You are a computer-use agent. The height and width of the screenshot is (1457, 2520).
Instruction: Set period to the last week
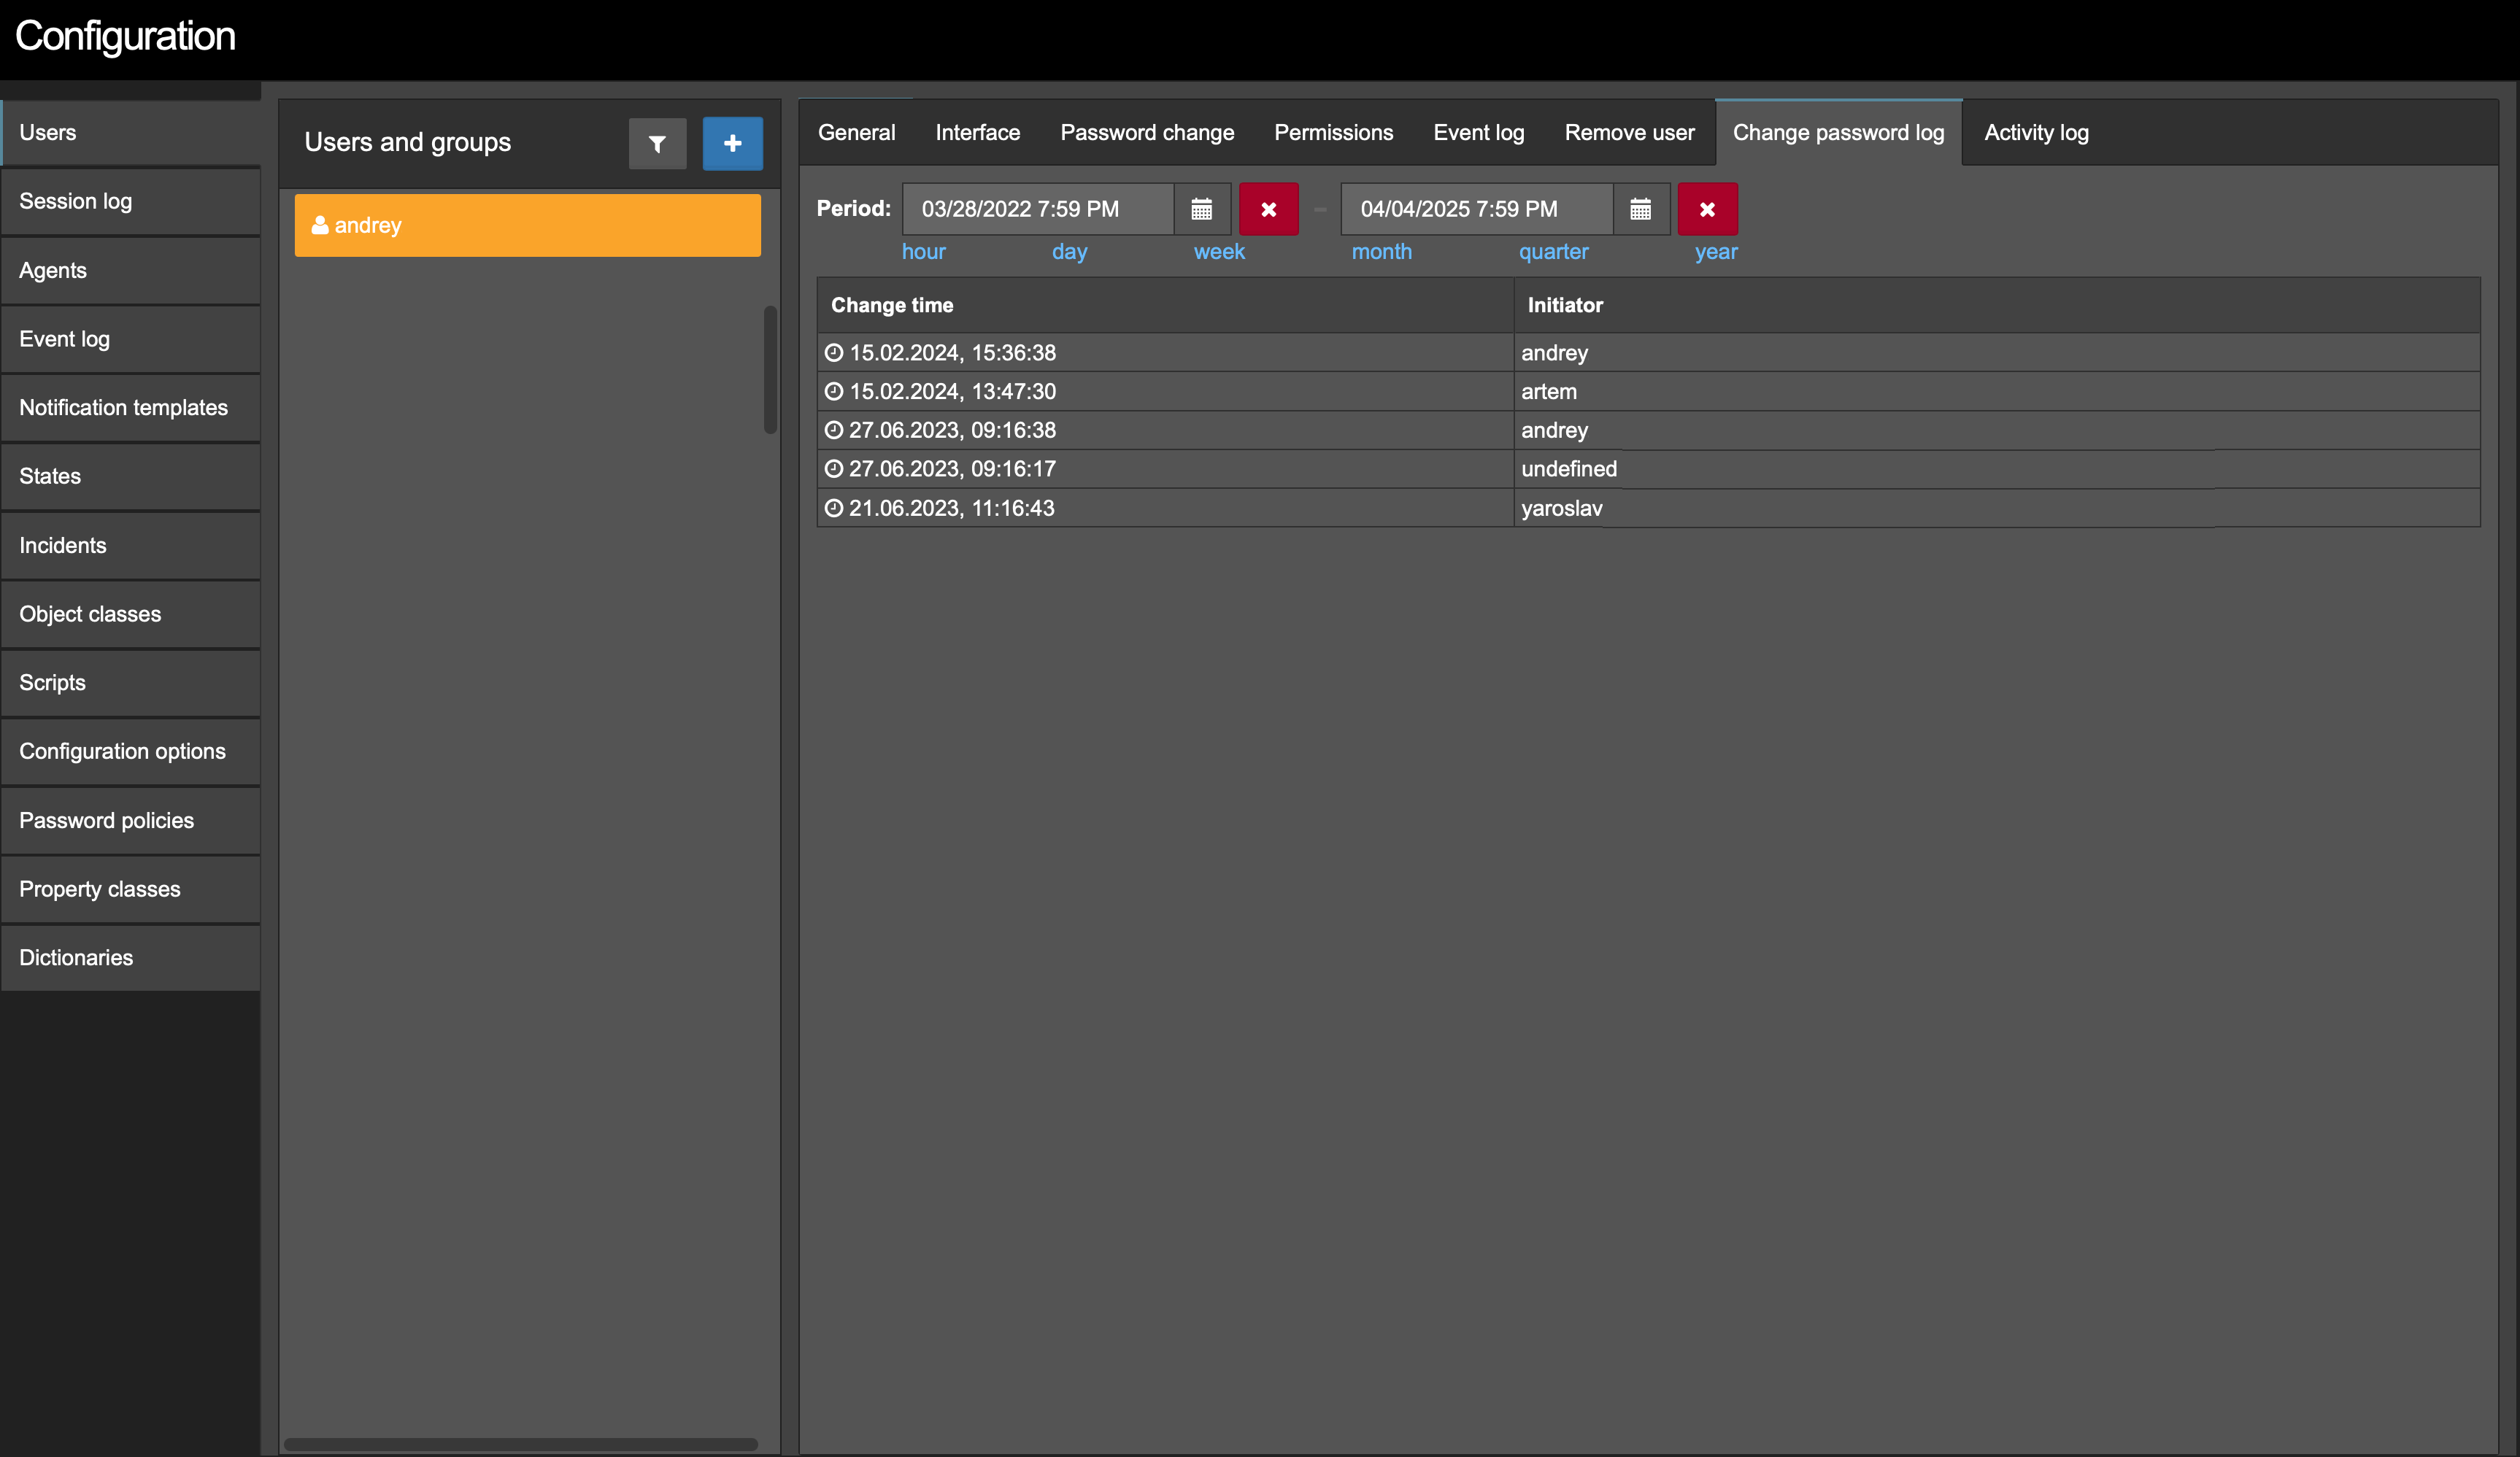pyautogui.click(x=1219, y=252)
